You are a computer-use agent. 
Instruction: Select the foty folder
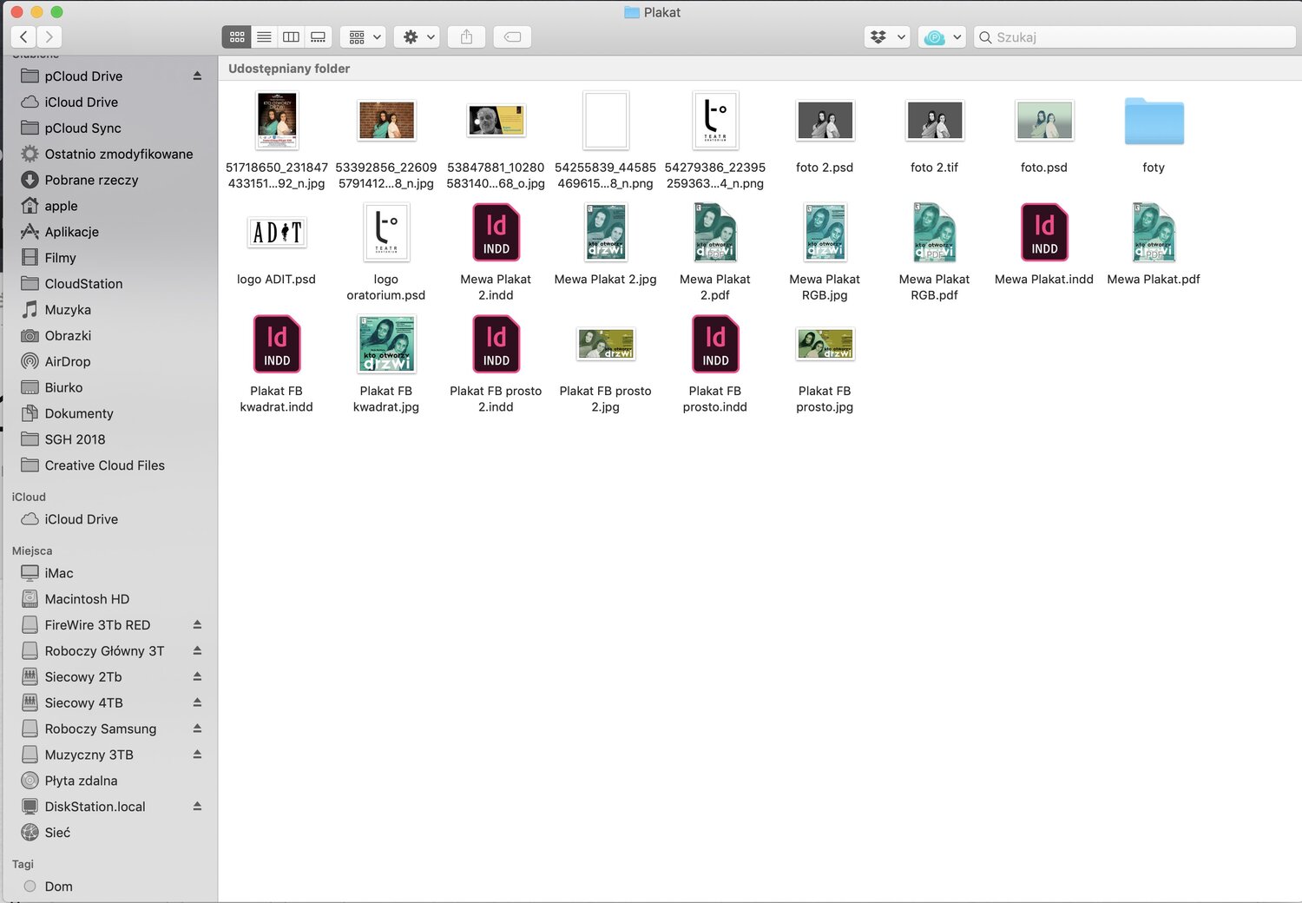point(1154,122)
